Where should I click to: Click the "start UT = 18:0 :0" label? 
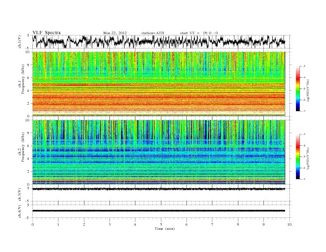tap(199, 33)
